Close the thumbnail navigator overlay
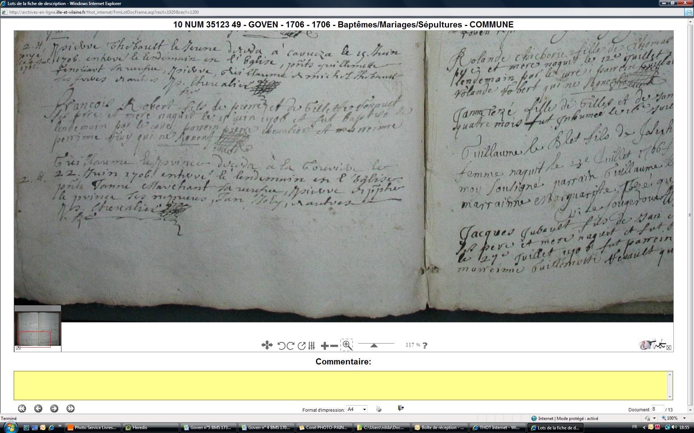 pos(18,347)
